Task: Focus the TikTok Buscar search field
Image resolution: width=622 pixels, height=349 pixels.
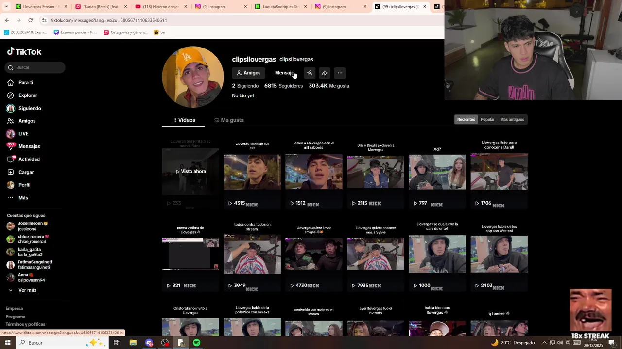Action: (x=35, y=67)
